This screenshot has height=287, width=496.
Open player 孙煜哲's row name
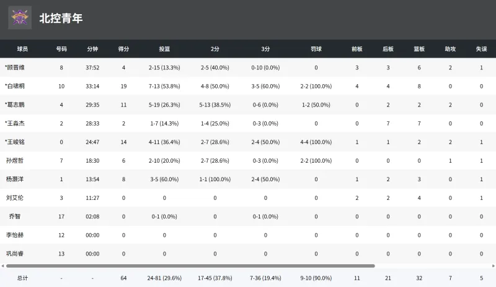pos(15,160)
